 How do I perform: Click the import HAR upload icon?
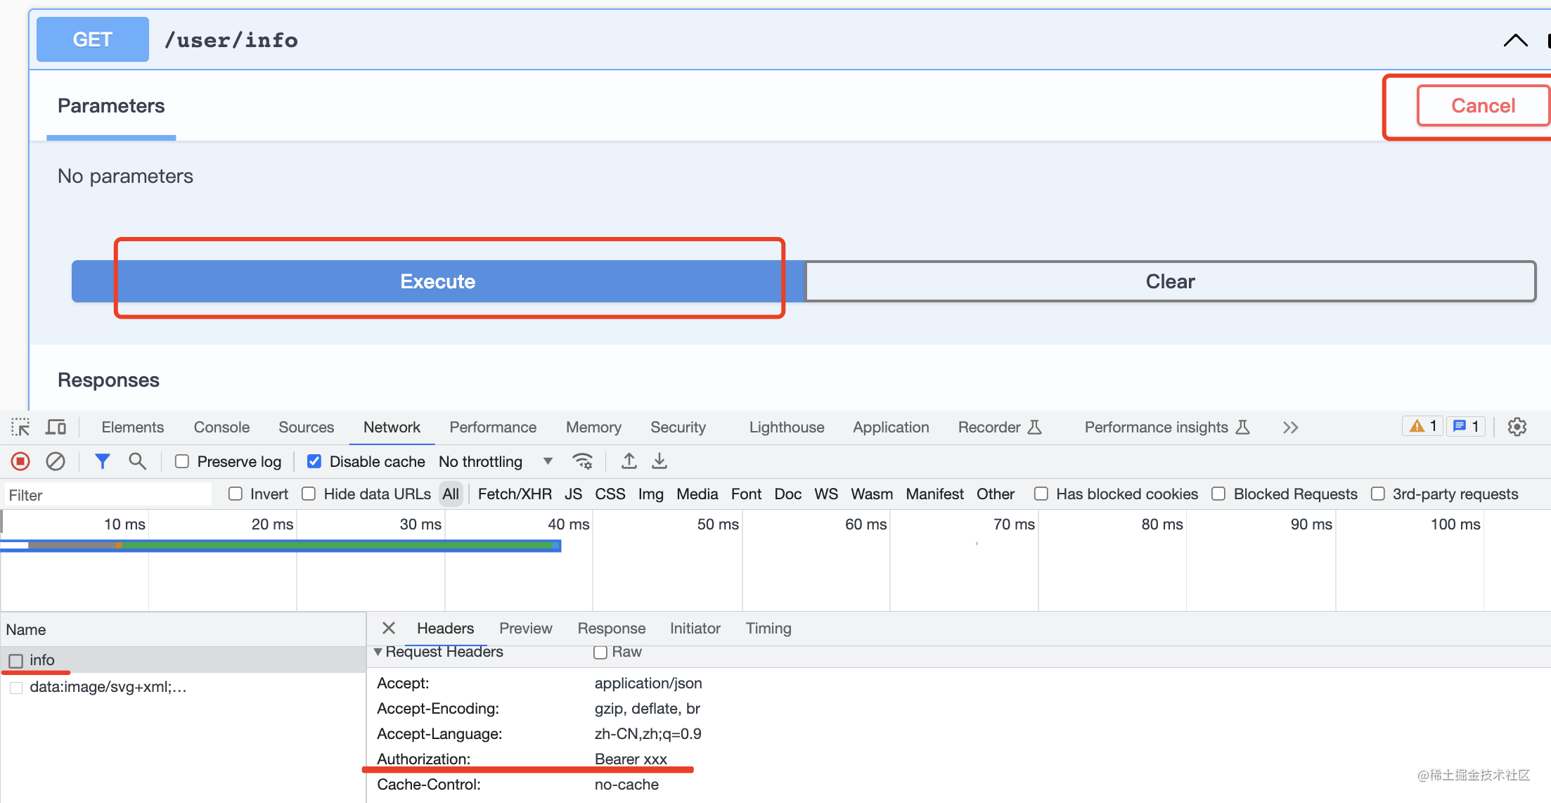pos(629,461)
